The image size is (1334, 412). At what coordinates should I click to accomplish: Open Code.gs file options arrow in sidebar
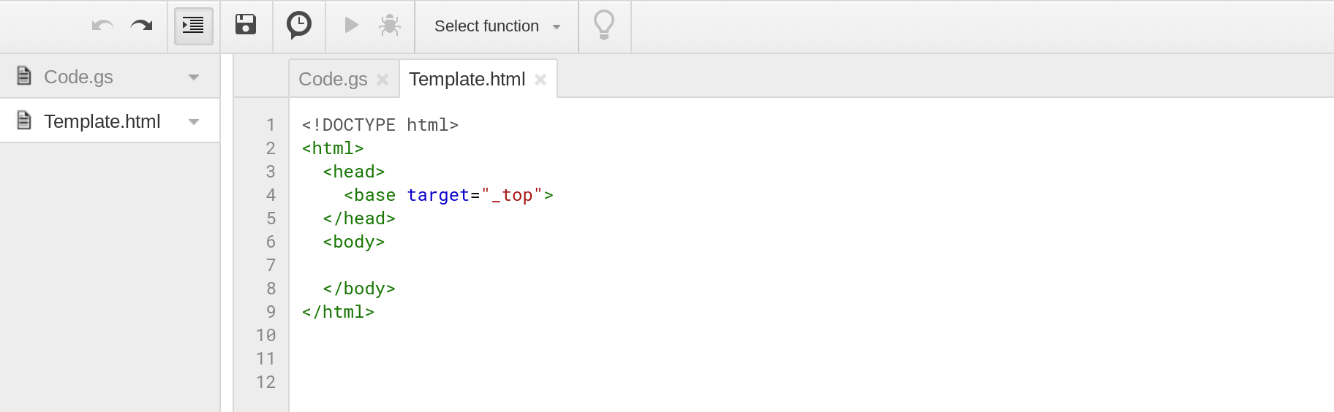point(194,77)
